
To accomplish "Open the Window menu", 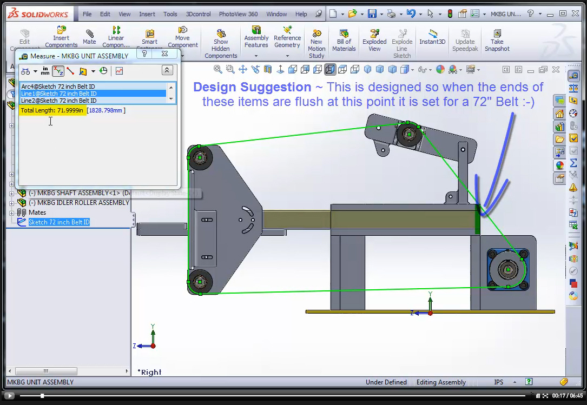I will (276, 14).
